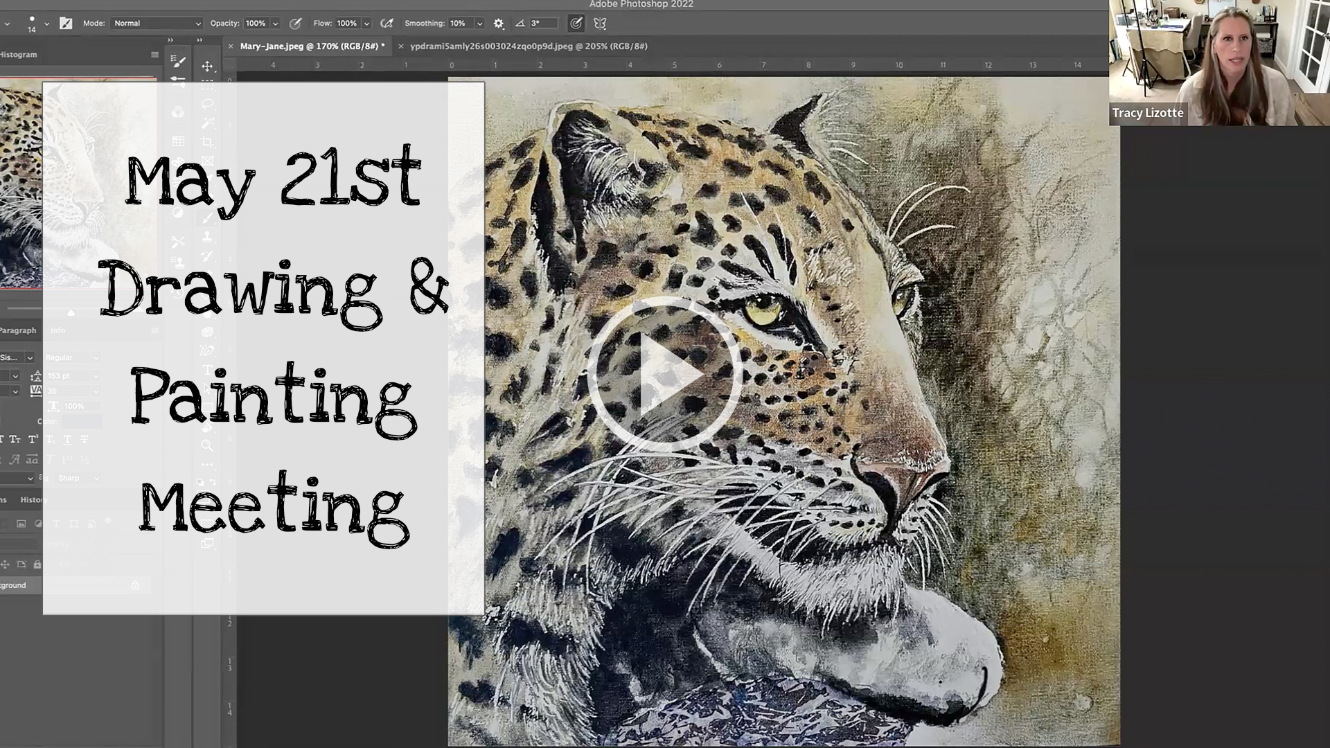Screen dimensions: 1330x748
Task: Open the tracking dropdown showing 35
Action: click(x=72, y=391)
